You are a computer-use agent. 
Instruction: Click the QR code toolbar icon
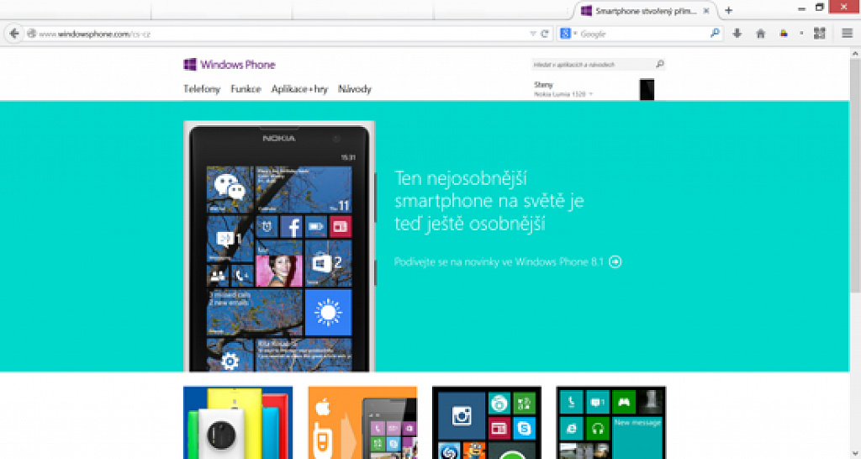click(819, 34)
